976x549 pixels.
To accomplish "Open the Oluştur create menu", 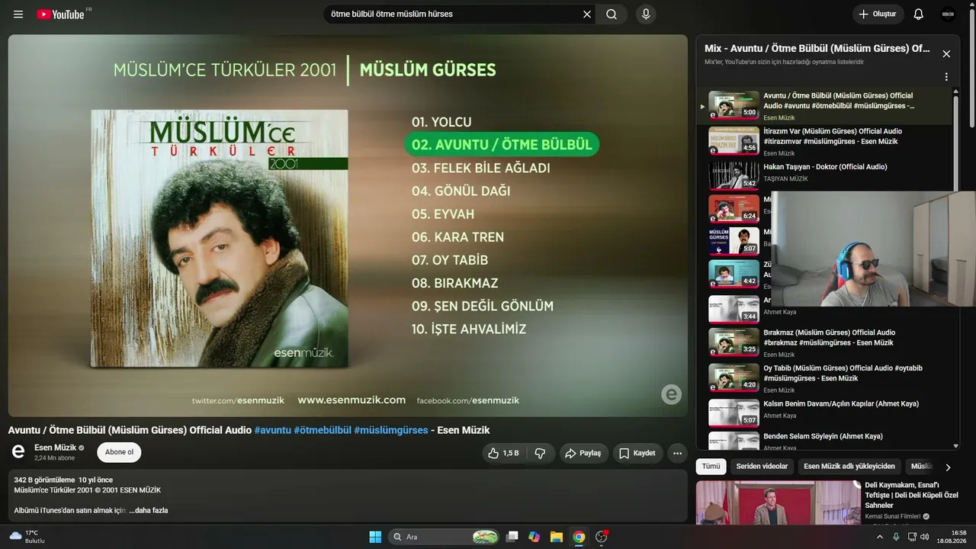I will coord(878,14).
